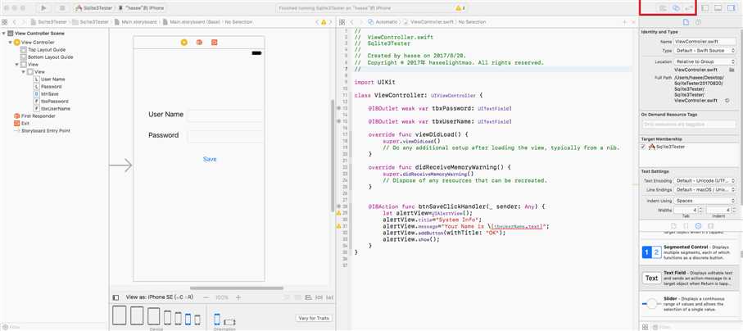Image resolution: width=743 pixels, height=331 pixels.
Task: Jump to previous issue in storyboard jump bar
Action: tap(317, 22)
